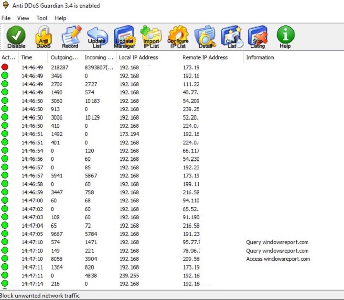Select incoming value 4838
The width and height of the screenshot is (344, 300).
pos(91,276)
